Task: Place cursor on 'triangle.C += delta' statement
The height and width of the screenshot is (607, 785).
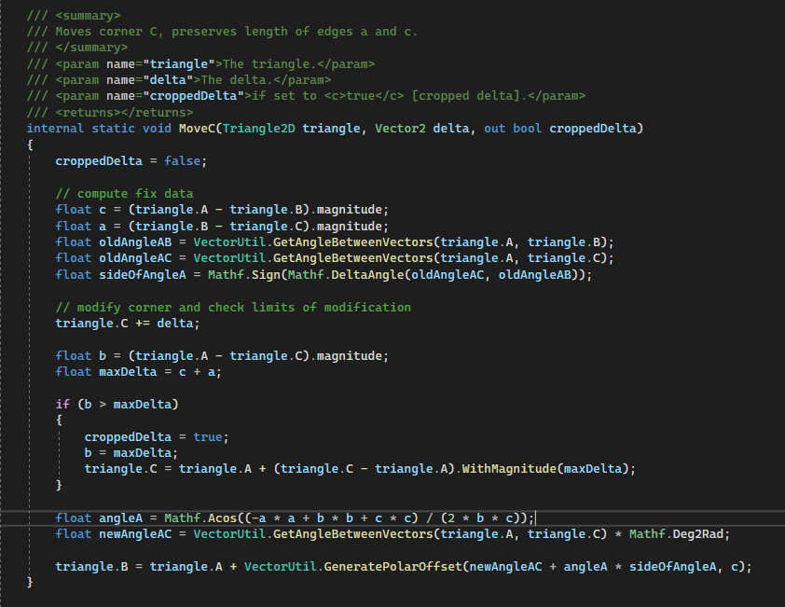Action: pyautogui.click(x=128, y=323)
